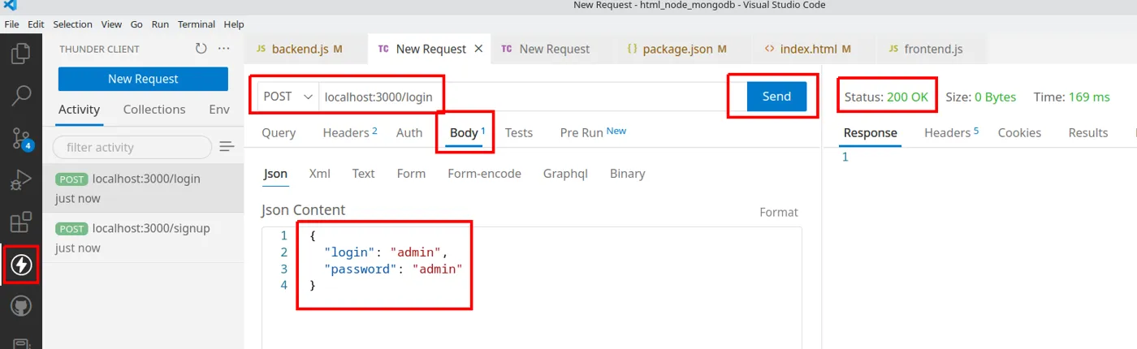
Task: Open the Pre Run tab
Action: [593, 132]
